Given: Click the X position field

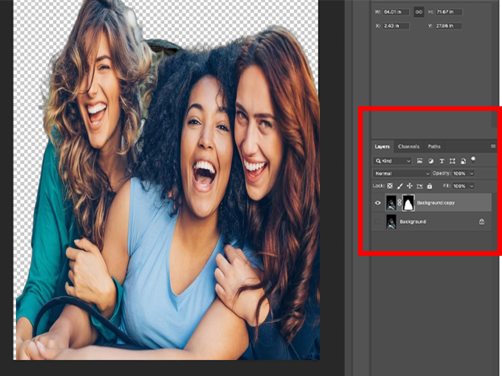Looking at the screenshot, I should coord(396,26).
